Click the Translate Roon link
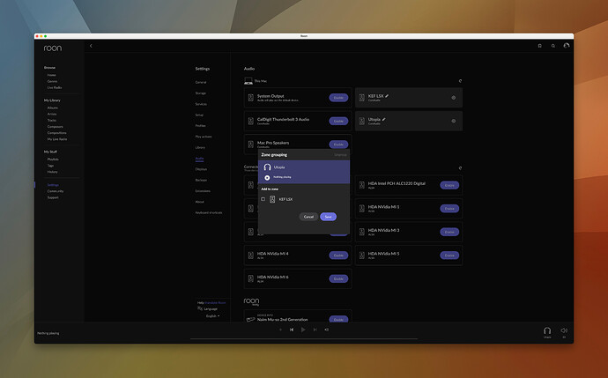The width and height of the screenshot is (608, 378). coord(215,302)
